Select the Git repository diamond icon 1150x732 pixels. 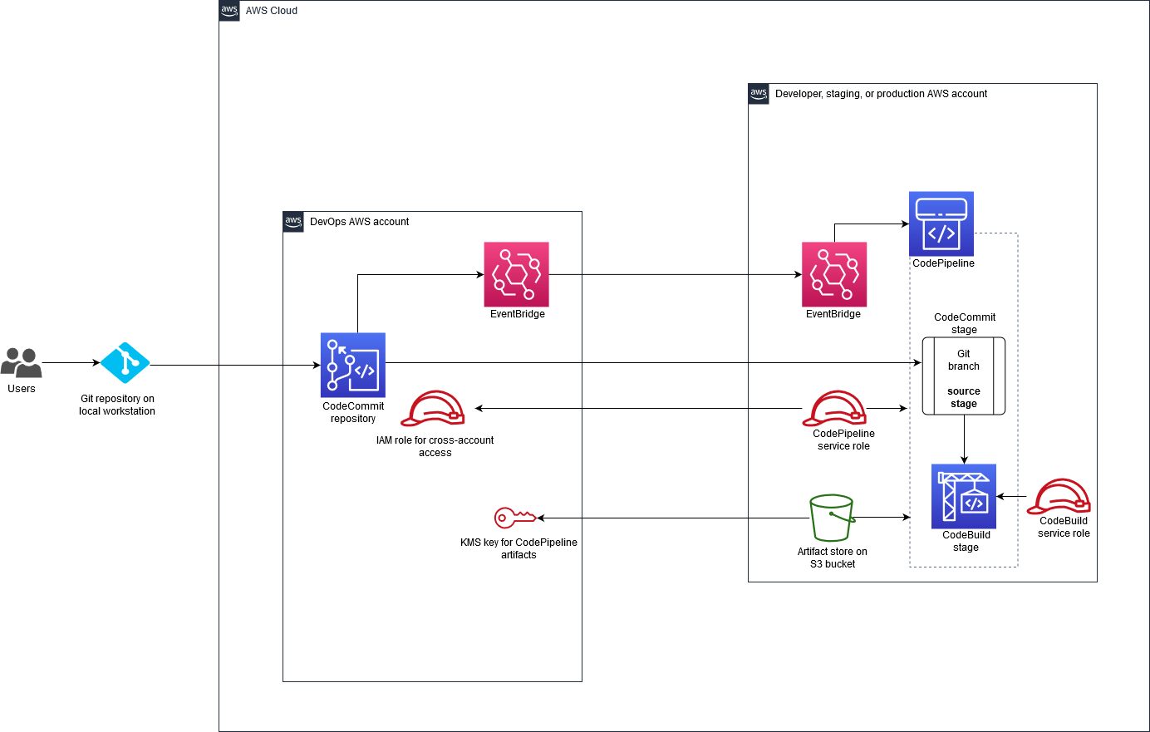pos(125,363)
